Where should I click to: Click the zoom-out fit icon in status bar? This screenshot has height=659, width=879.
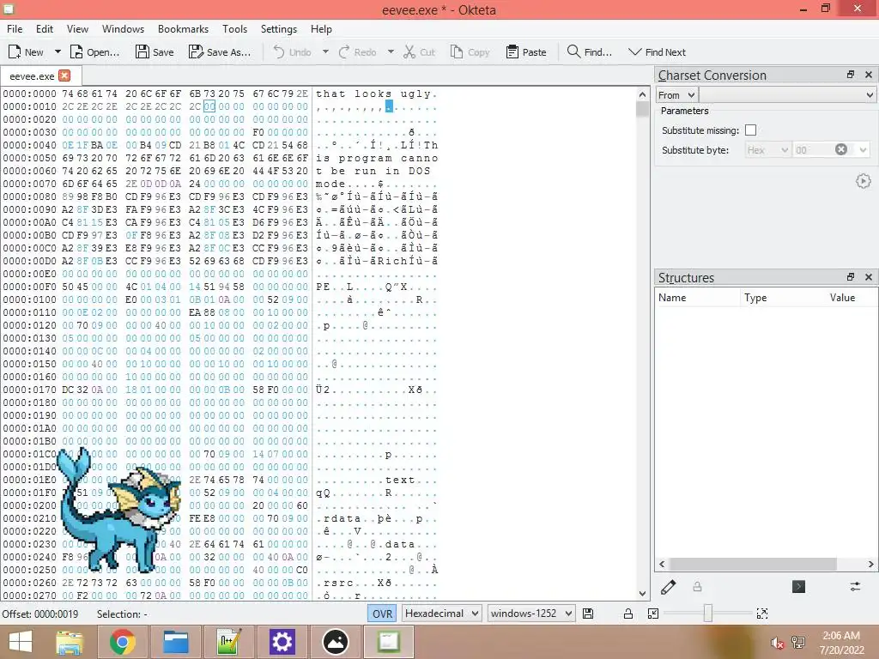click(653, 614)
